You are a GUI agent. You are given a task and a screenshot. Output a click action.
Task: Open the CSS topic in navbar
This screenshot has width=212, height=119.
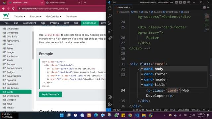(x=16, y=23)
